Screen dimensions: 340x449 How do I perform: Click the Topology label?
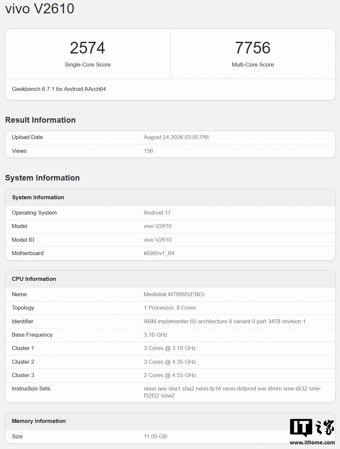click(23, 308)
